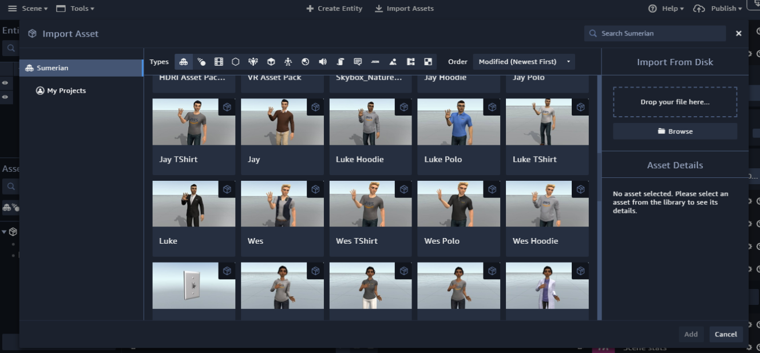Viewport: 760px width, 353px height.
Task: Select the asset pack type filter
Action: pyautogui.click(x=183, y=62)
